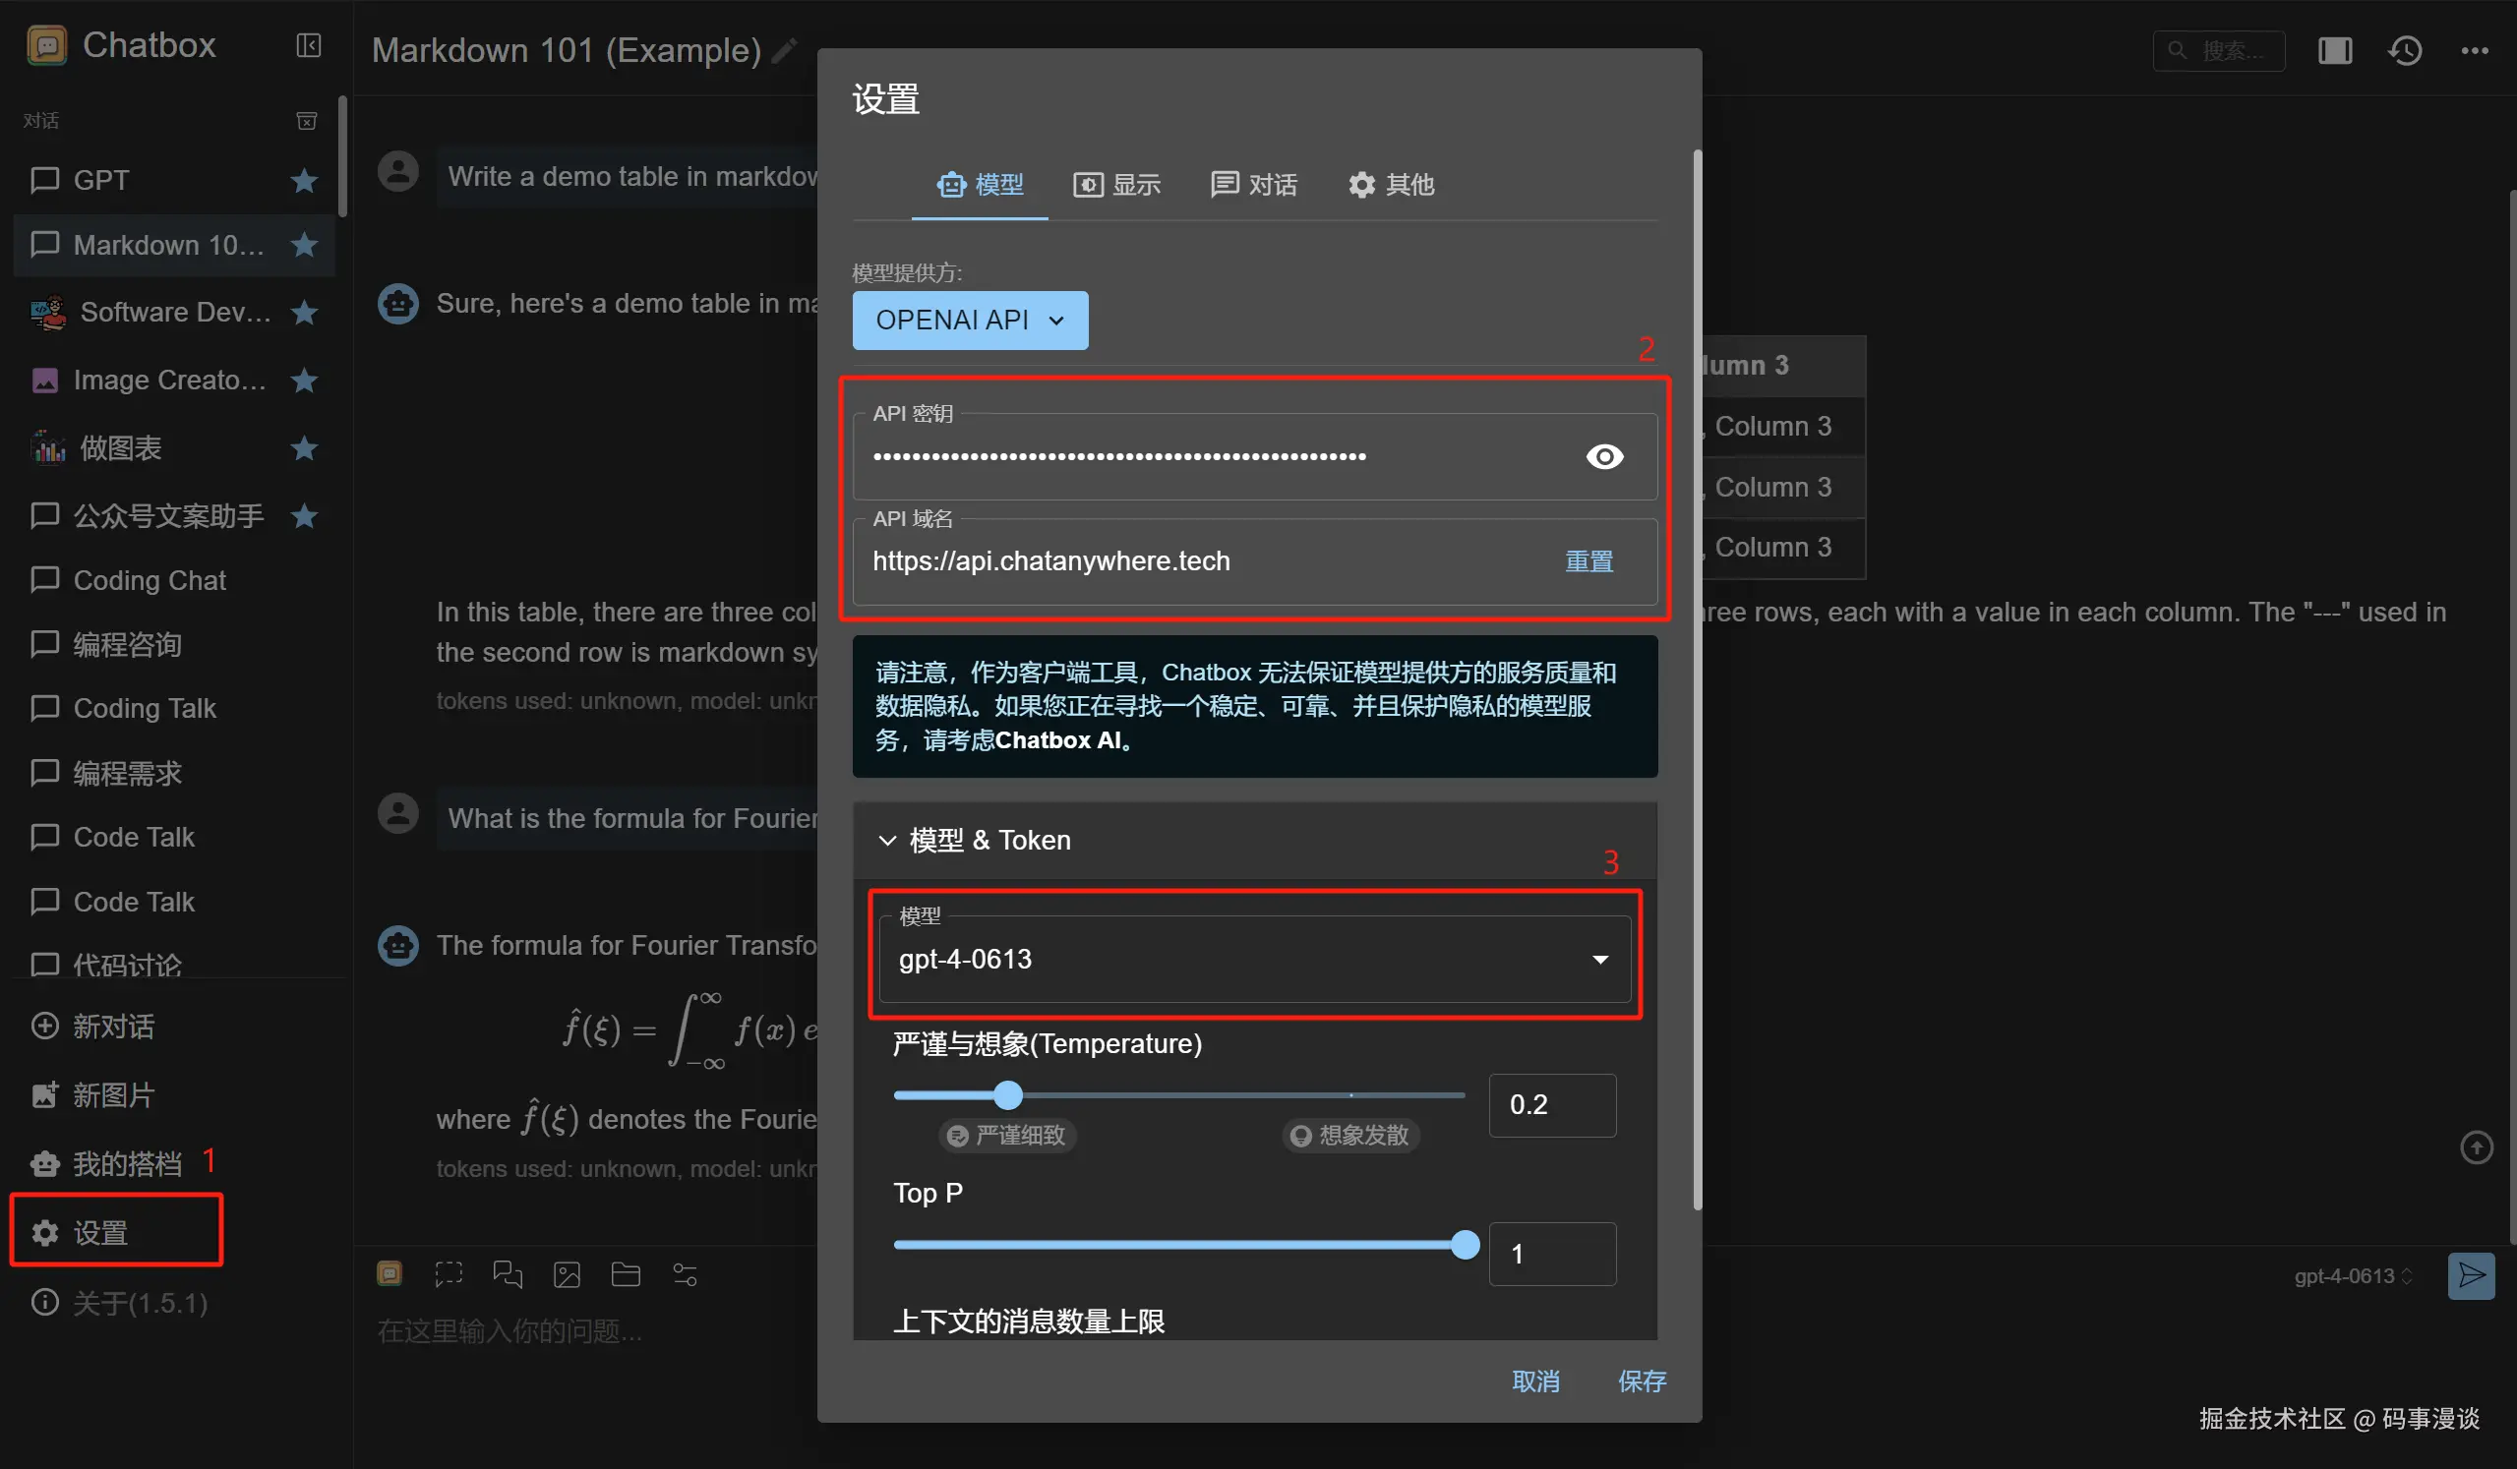
Task: Click the Temperature slider handle
Action: pos(1008,1095)
